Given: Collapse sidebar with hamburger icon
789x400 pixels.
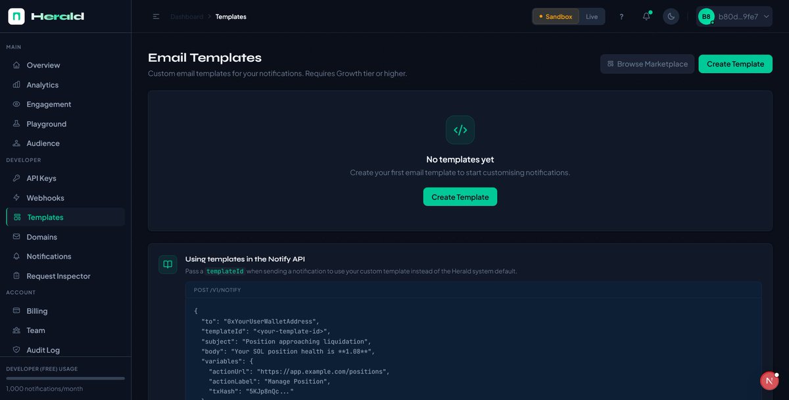Looking at the screenshot, I should click(156, 16).
